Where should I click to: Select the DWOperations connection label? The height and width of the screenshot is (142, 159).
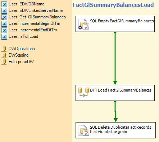22,49
